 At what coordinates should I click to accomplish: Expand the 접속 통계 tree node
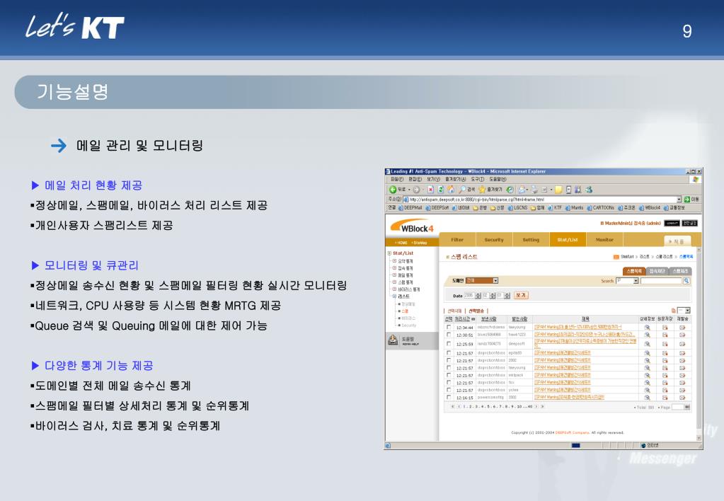(x=394, y=268)
